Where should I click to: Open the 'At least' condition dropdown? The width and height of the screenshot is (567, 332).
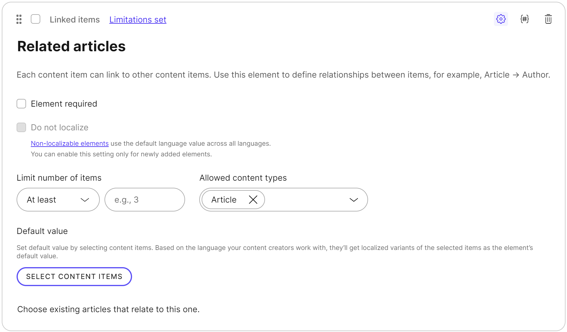pyautogui.click(x=58, y=200)
